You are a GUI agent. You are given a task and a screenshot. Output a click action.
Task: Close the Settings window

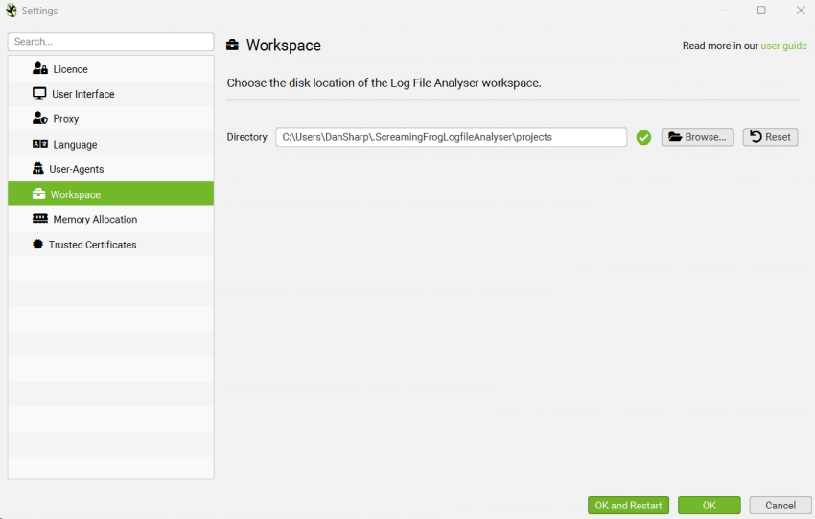click(x=801, y=11)
